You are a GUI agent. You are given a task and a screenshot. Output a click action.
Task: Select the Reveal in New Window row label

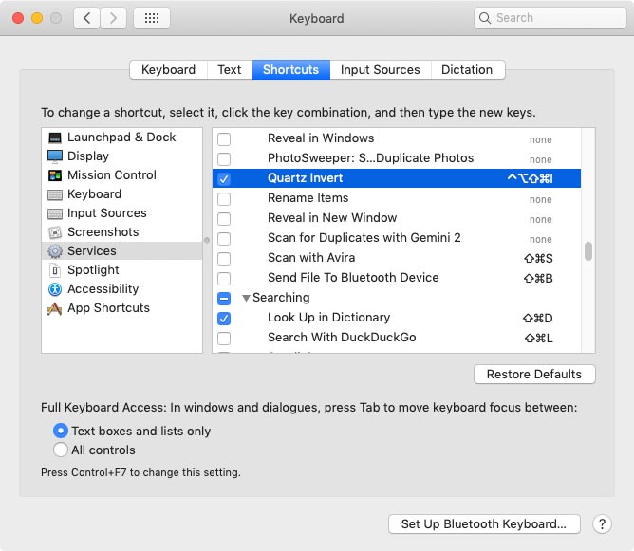(332, 218)
